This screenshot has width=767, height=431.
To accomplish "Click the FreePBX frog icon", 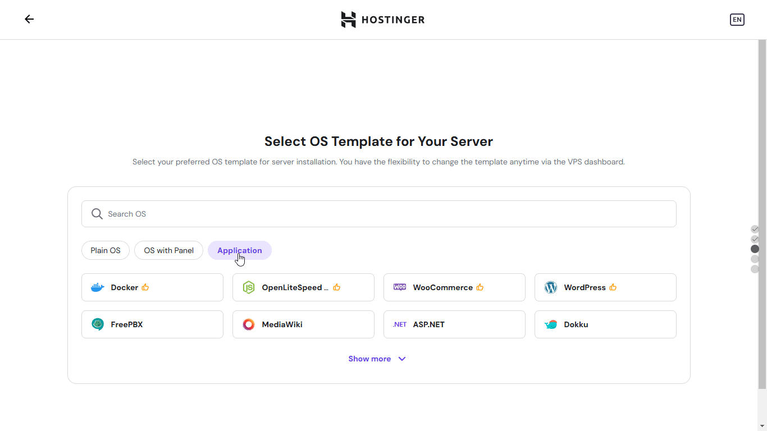I will point(98,324).
